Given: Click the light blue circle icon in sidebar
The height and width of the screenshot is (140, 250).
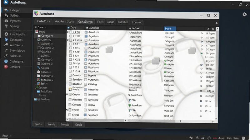Looking at the screenshot, I should [6, 61].
